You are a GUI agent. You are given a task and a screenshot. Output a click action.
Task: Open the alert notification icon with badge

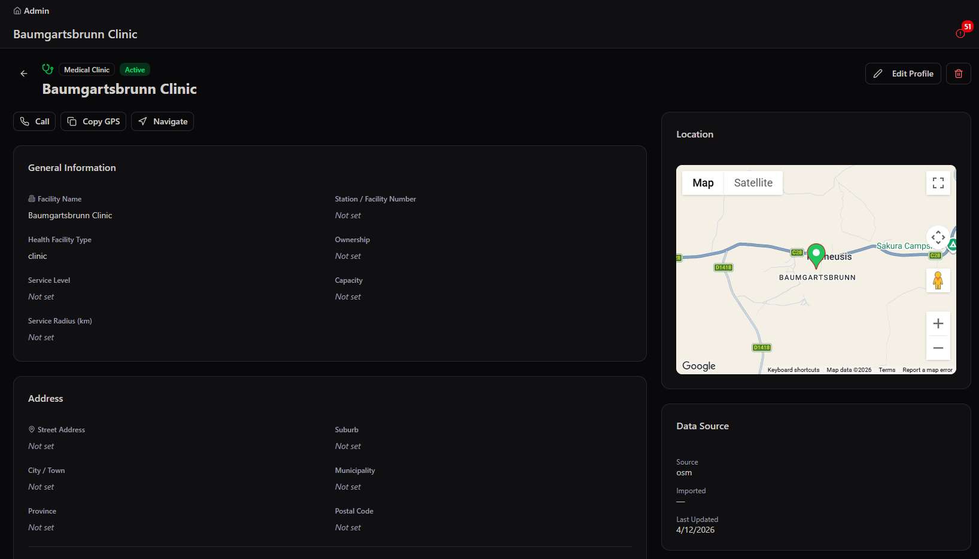tap(961, 33)
